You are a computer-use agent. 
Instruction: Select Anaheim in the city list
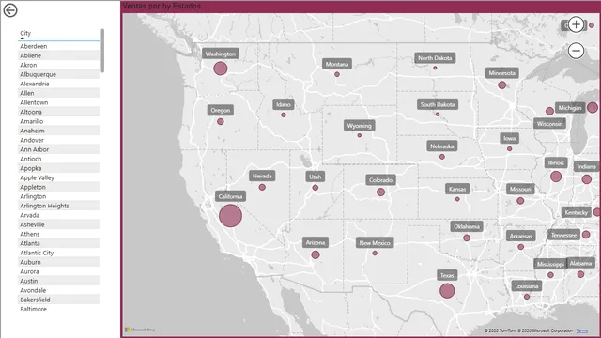point(59,131)
